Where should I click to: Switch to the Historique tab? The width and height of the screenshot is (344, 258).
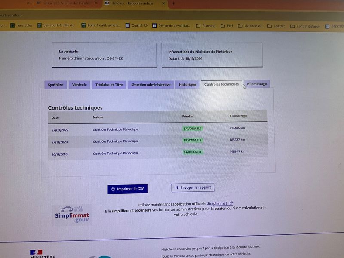tap(187, 84)
